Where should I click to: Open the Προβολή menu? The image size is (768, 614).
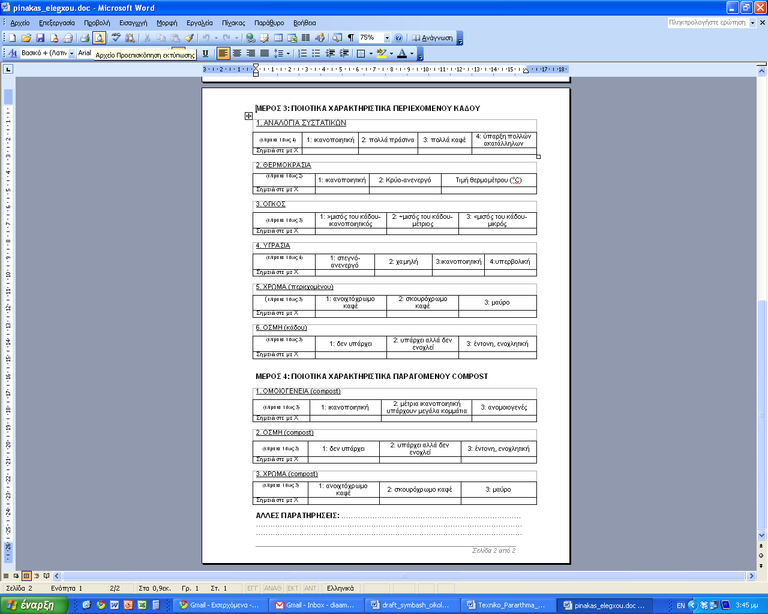coord(97,23)
